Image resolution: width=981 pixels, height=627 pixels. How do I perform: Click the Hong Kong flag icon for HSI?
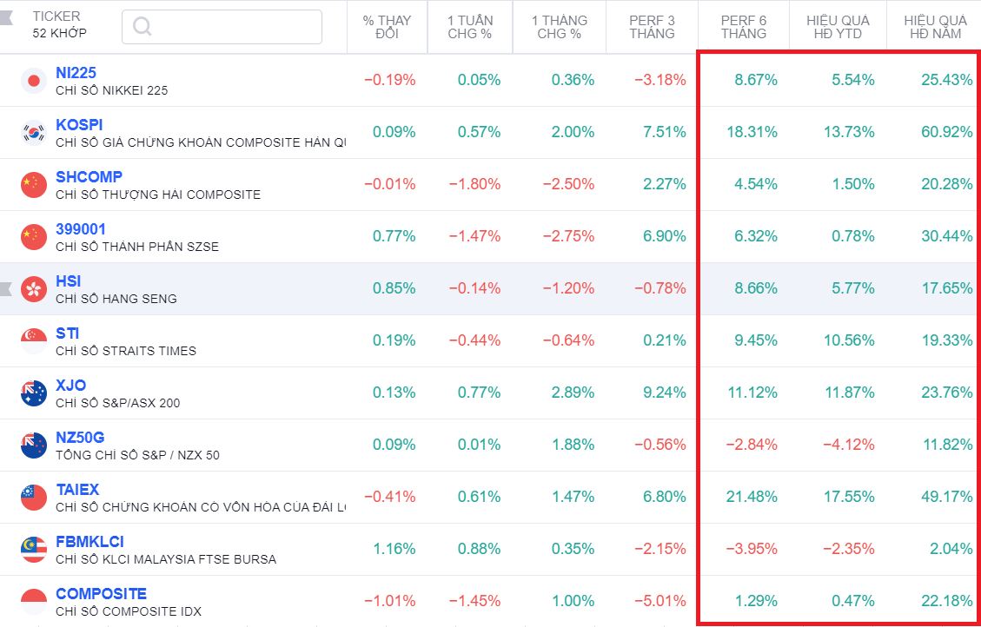[x=34, y=289]
